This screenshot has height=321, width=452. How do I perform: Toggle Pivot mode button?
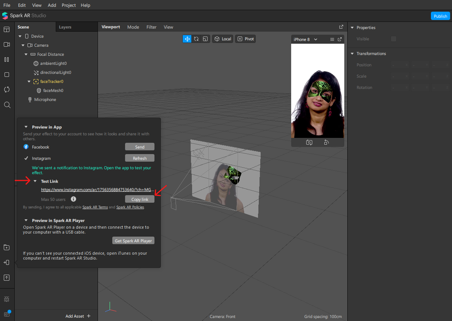tap(246, 39)
